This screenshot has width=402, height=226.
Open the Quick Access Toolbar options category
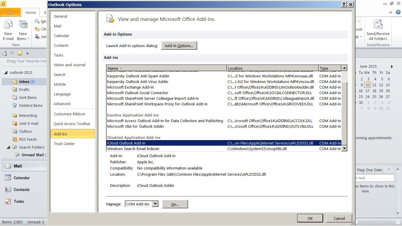point(73,124)
